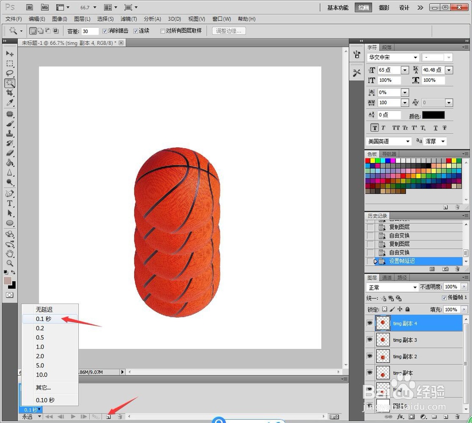The height and width of the screenshot is (423, 472).
Task: Enable 对所有图层取样 checkbox
Action: click(162, 31)
